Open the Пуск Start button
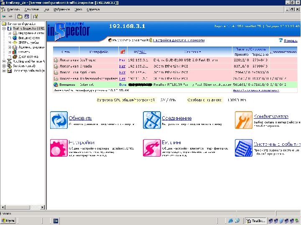This screenshot has width=301, height=225. (8, 220)
